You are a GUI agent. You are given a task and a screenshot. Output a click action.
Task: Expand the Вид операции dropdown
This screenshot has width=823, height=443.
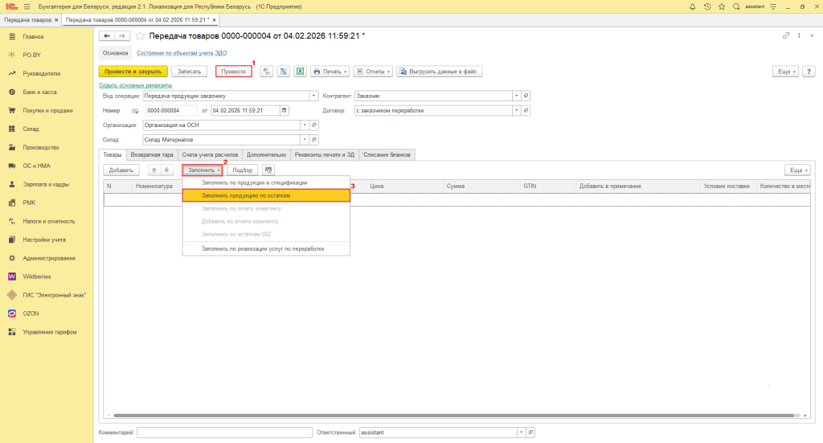pyautogui.click(x=313, y=96)
